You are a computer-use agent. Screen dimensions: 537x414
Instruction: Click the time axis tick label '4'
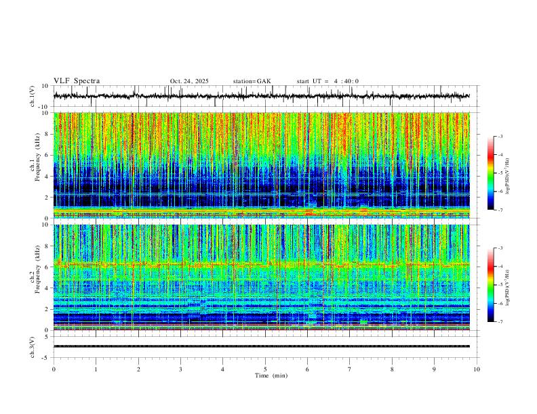point(223,369)
